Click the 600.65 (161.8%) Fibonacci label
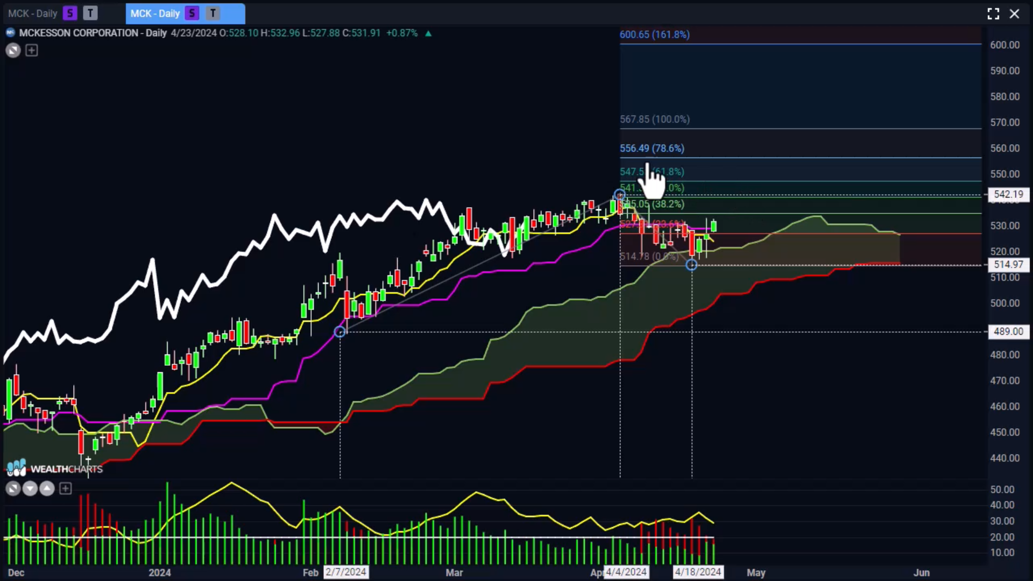Viewport: 1033px width, 581px height. (x=655, y=34)
